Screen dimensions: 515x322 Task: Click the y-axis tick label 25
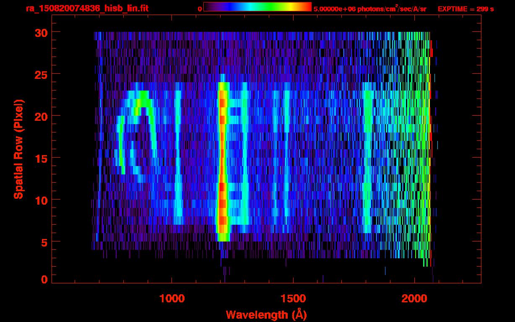[x=41, y=74]
